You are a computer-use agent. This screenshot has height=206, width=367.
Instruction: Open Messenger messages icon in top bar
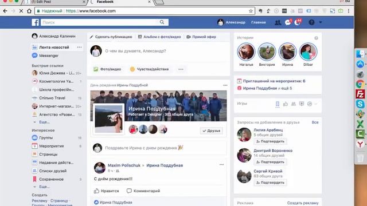pyautogui.click(x=288, y=22)
